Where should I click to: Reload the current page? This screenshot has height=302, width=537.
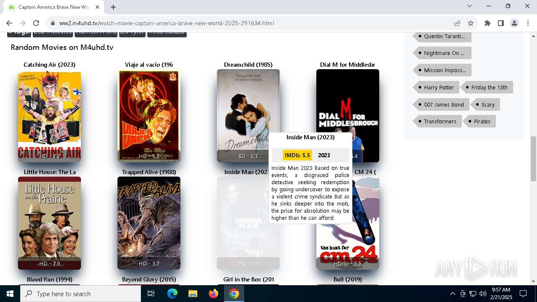coord(36,23)
